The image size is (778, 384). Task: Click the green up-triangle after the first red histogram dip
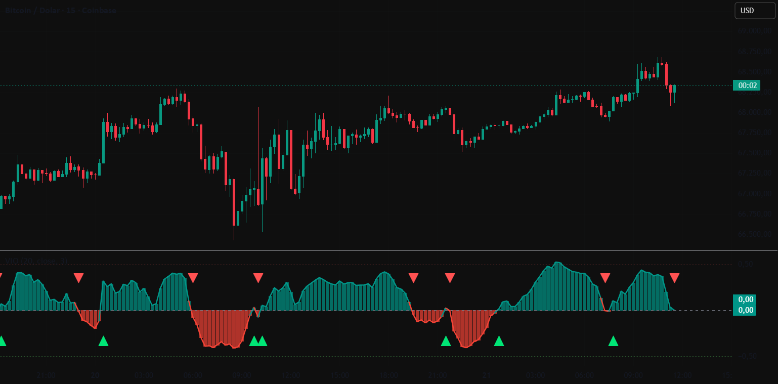click(x=103, y=341)
